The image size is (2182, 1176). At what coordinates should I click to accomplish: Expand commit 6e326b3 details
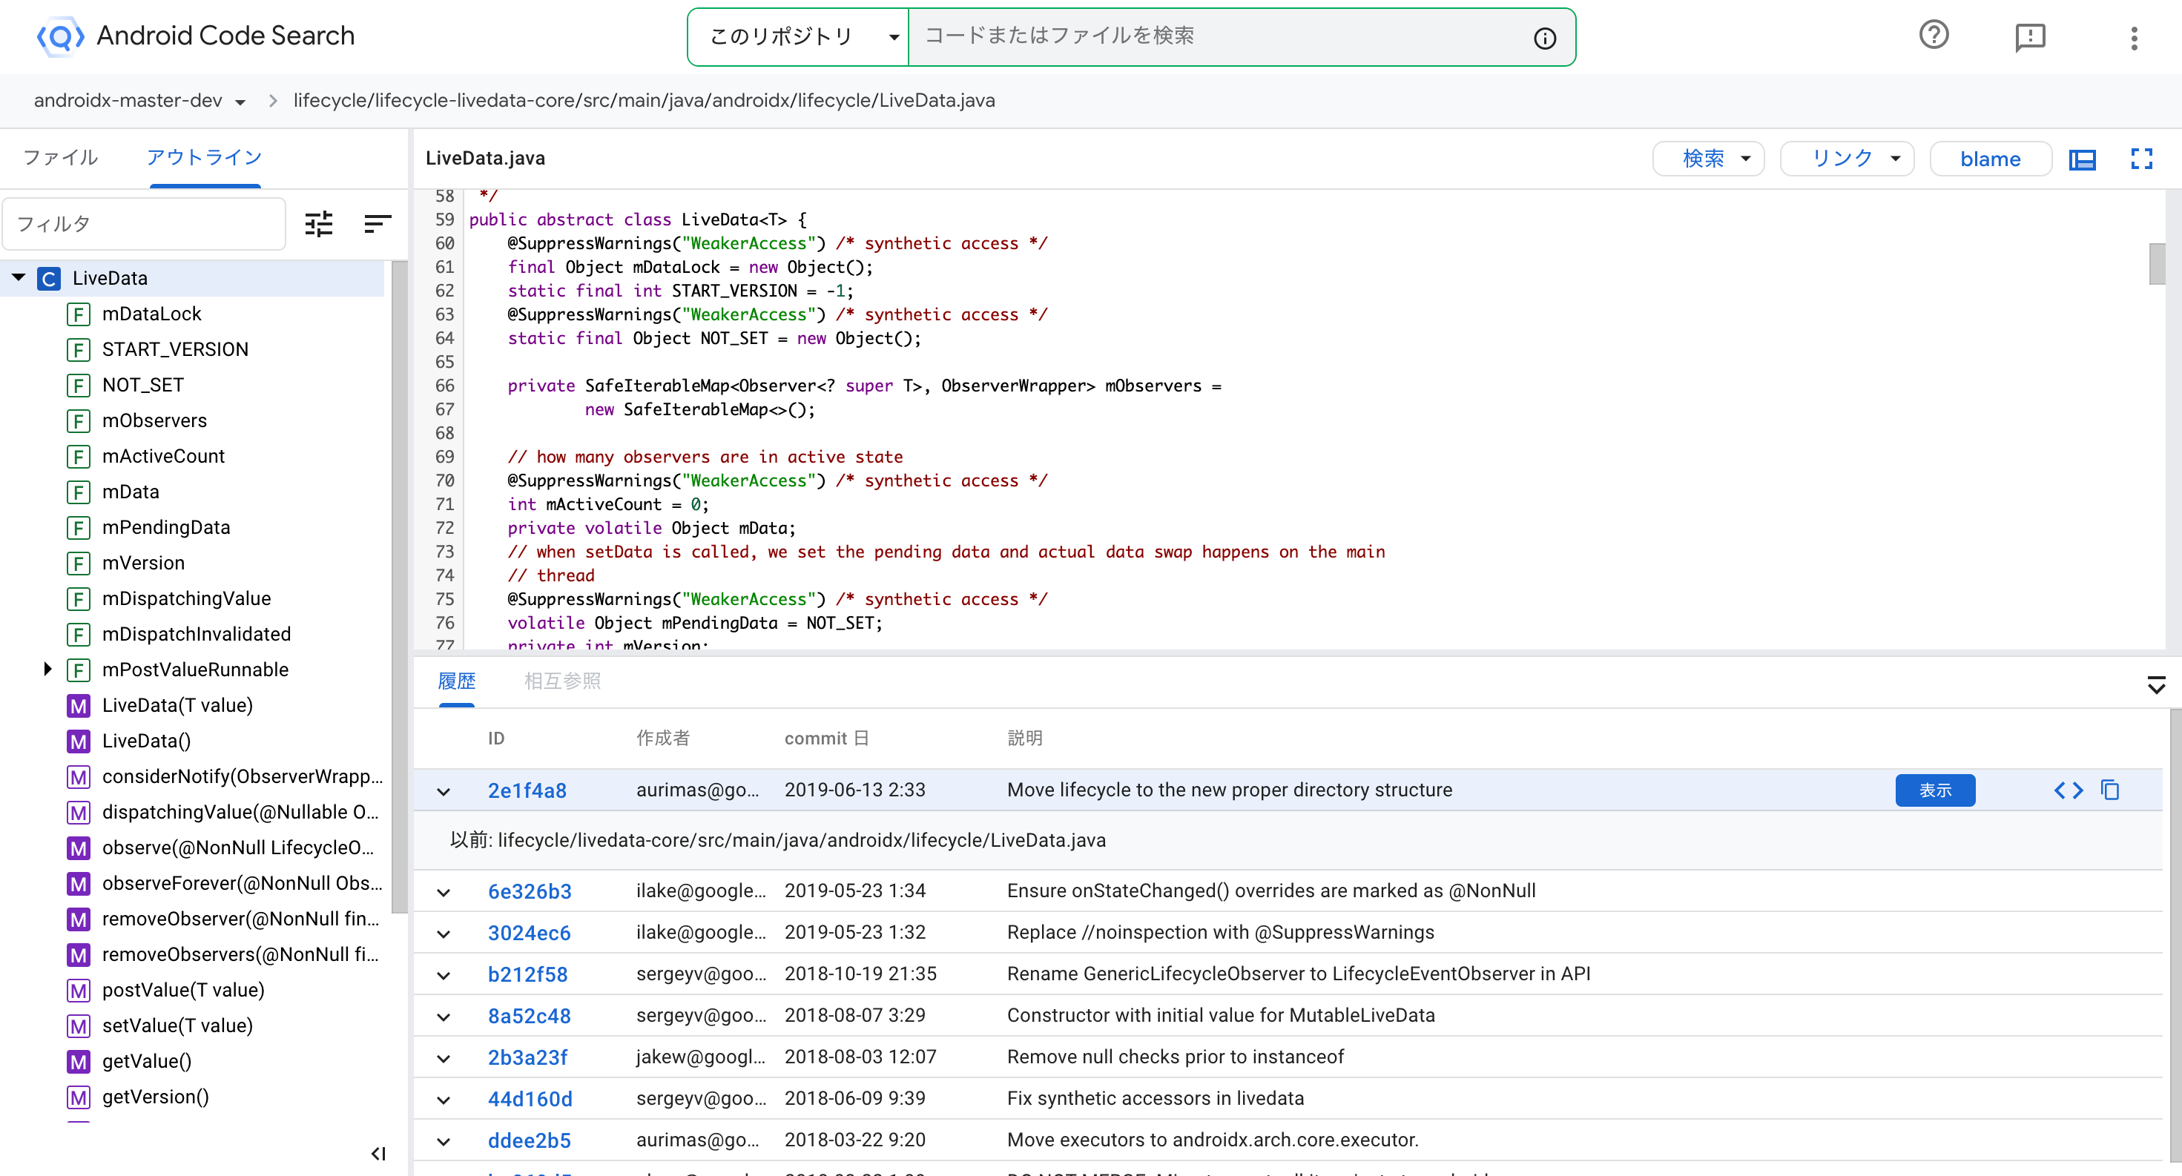point(443,892)
